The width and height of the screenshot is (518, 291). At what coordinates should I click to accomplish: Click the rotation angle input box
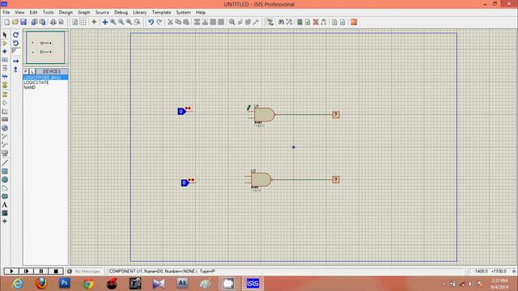click(x=16, y=51)
